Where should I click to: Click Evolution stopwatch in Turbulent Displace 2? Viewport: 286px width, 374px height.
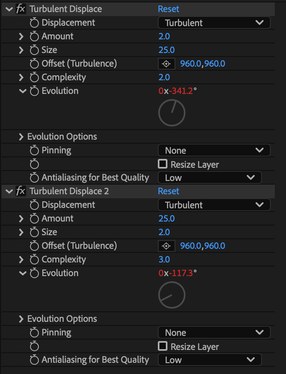click(34, 273)
